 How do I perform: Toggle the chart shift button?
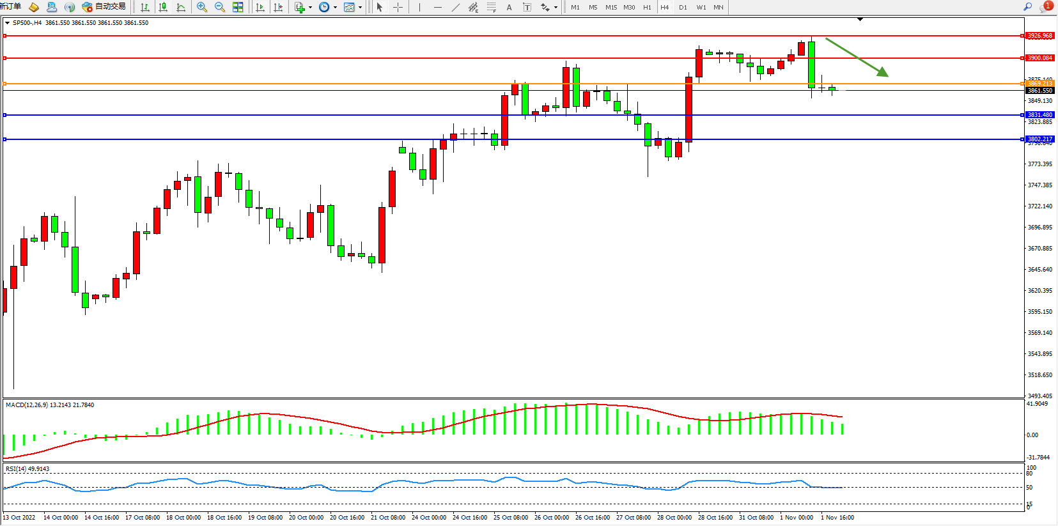click(278, 7)
